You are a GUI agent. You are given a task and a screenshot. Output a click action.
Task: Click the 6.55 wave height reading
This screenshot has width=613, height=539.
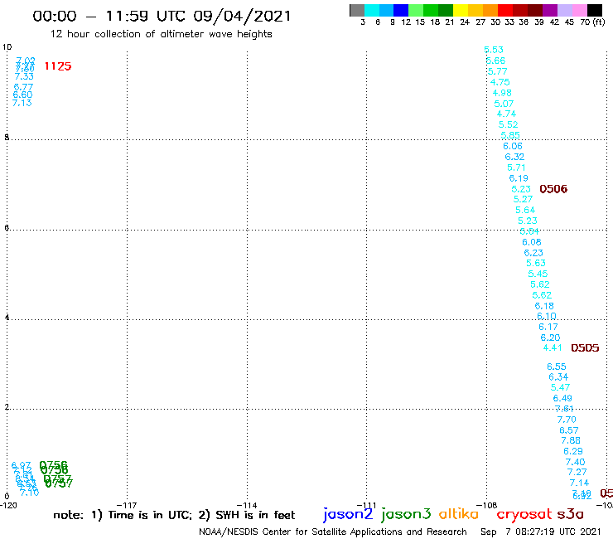point(557,367)
